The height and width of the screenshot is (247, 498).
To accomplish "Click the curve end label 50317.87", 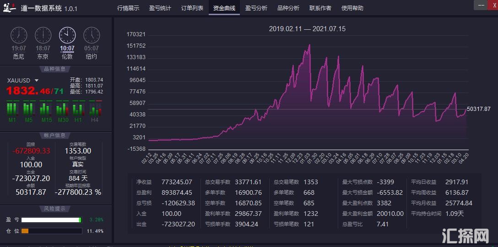I will pyautogui.click(x=479, y=109).
